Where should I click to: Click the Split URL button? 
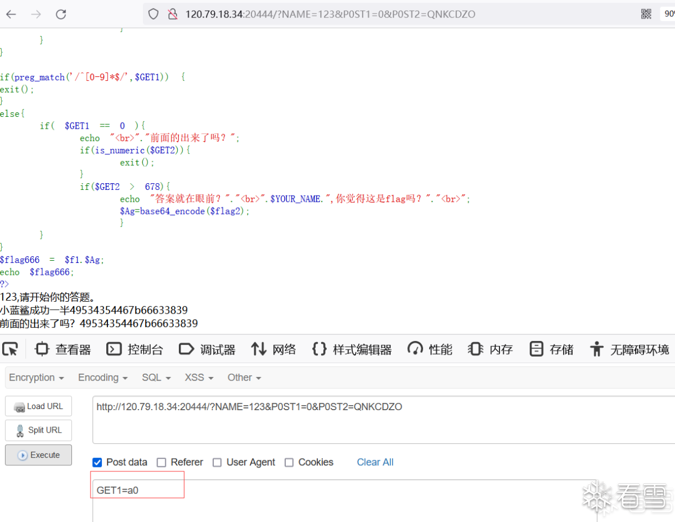pyautogui.click(x=38, y=430)
